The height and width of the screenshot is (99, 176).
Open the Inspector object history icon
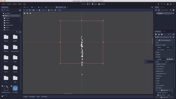pos(174,34)
